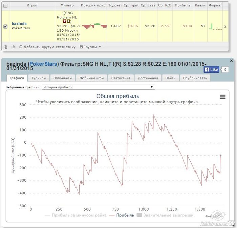Select the 'Достижения' tab
The height and width of the screenshot is (228, 237).
(148, 78)
